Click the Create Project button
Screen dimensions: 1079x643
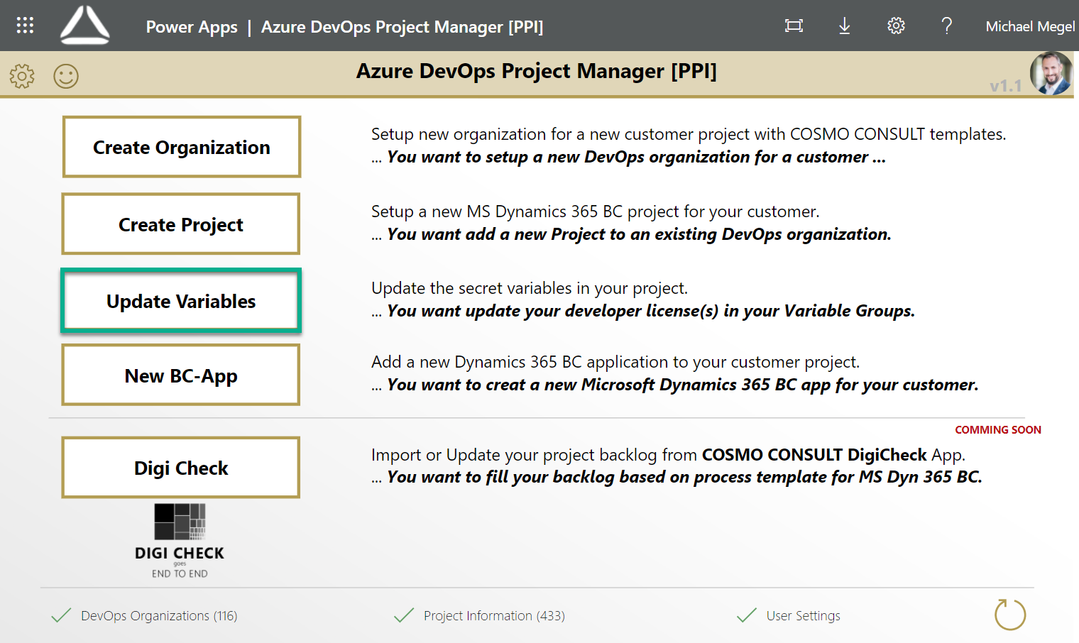coord(181,224)
